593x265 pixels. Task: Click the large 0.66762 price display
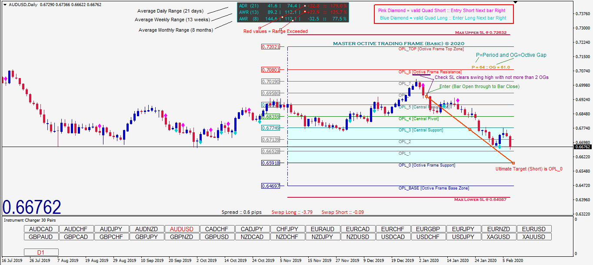click(x=32, y=207)
